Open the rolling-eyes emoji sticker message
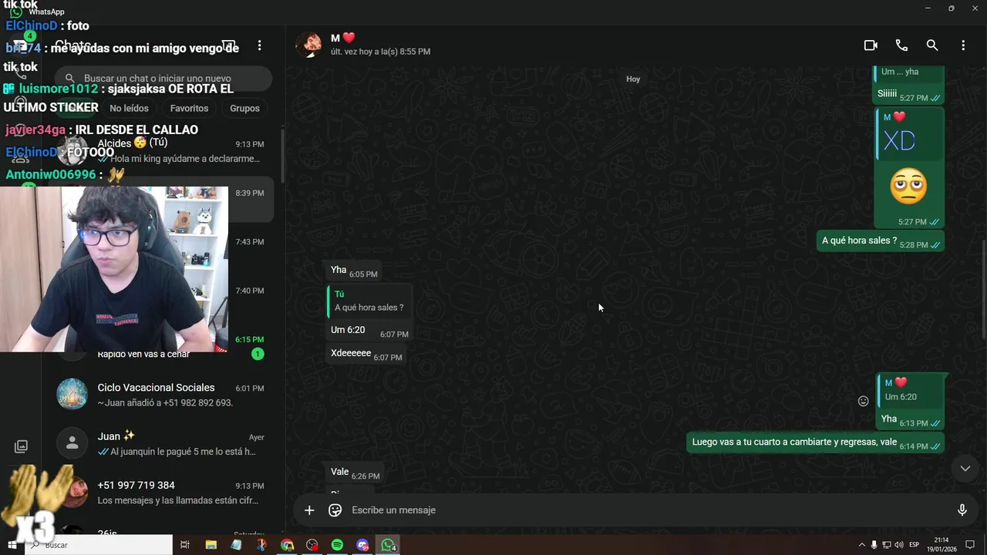987x555 pixels. tap(908, 187)
